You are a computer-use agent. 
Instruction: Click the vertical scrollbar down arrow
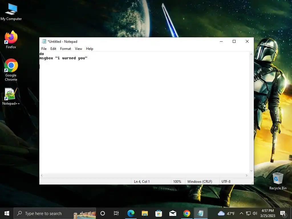(x=251, y=171)
